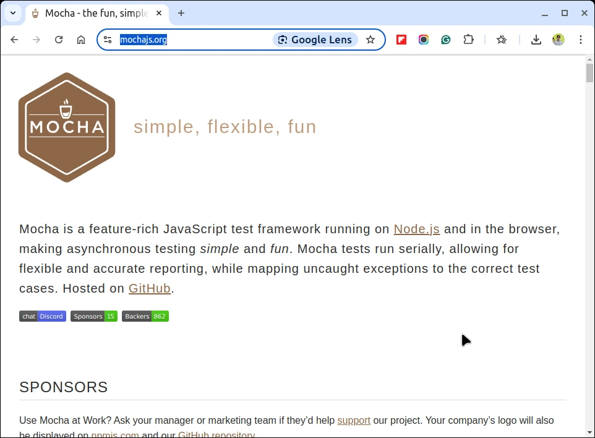The height and width of the screenshot is (438, 595).
Task: Bookmark this page with the star icon
Action: tap(370, 40)
